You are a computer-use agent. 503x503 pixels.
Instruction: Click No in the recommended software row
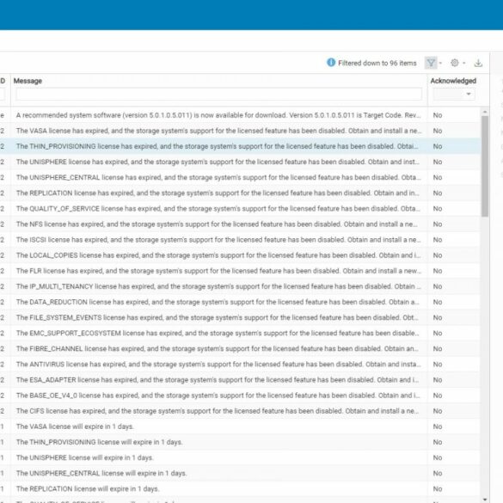click(438, 115)
